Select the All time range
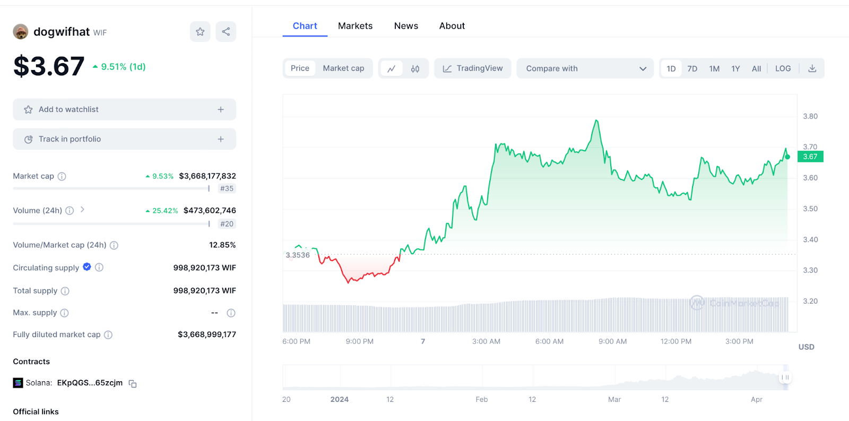 [x=757, y=68]
